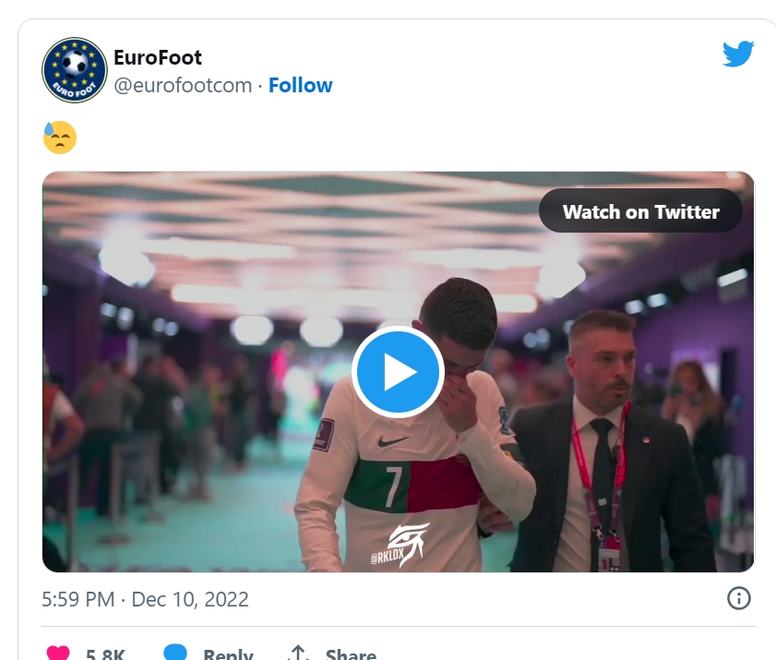Like the tweet with the heart icon
The height and width of the screenshot is (660, 776).
[58, 653]
